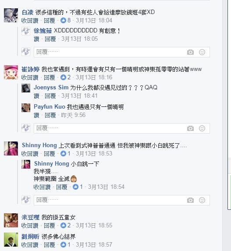Image resolution: width=231 pixels, height=251 pixels.
Task: Reply to 劉烔昕's comment via 回覆
Action: pos(50,245)
